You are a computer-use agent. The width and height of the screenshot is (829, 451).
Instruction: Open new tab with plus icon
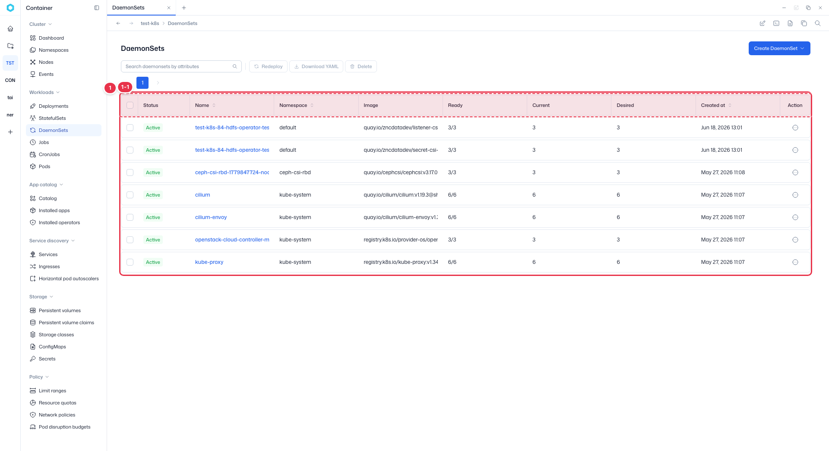coord(184,8)
